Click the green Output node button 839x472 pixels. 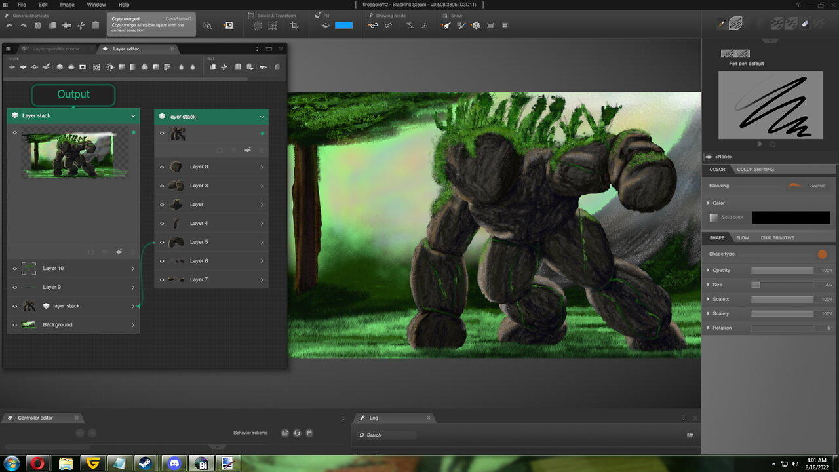pos(73,94)
